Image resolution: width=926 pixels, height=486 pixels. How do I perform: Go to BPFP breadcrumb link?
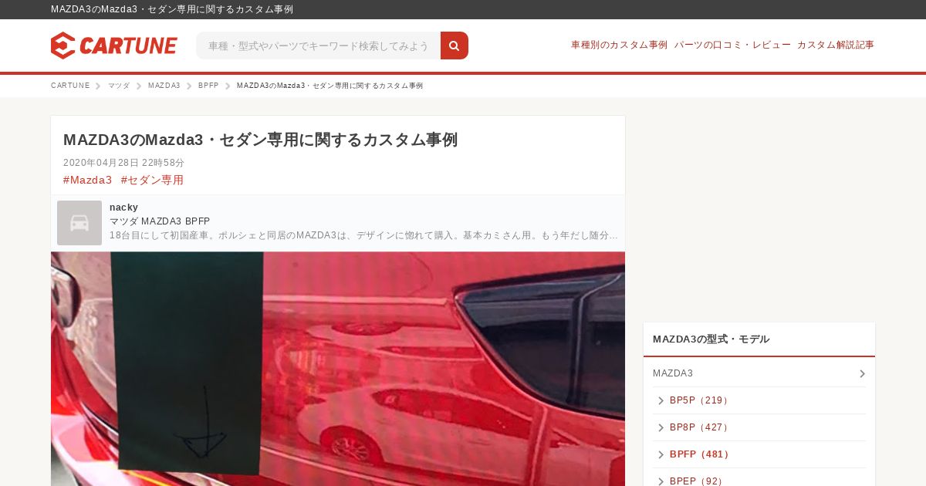click(208, 86)
